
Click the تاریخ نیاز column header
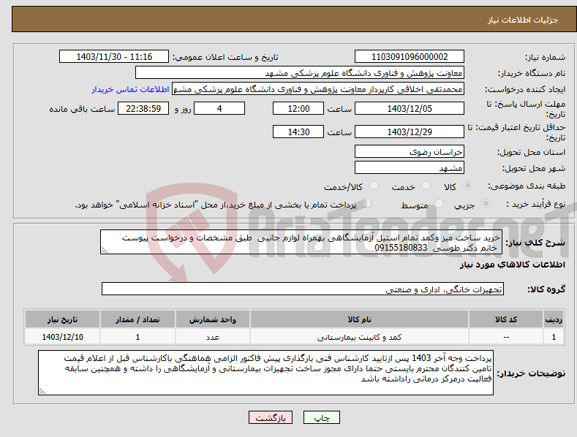click(x=63, y=319)
